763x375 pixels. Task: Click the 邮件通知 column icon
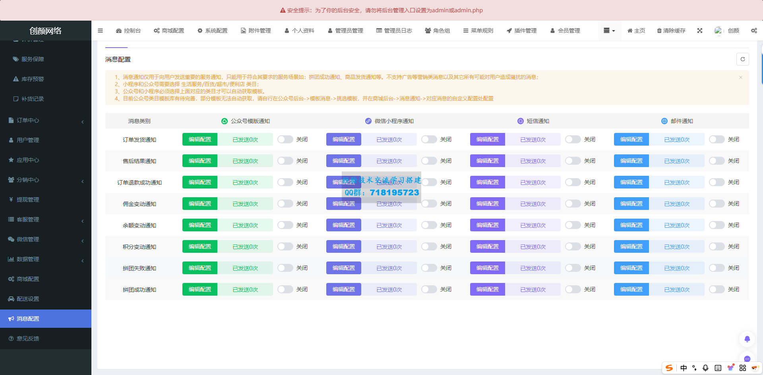(x=664, y=121)
